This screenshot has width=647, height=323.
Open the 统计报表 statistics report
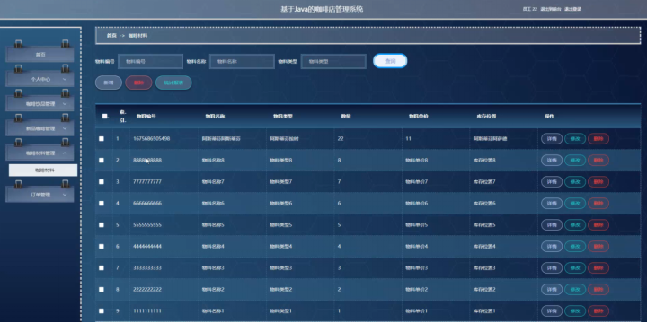coord(173,83)
